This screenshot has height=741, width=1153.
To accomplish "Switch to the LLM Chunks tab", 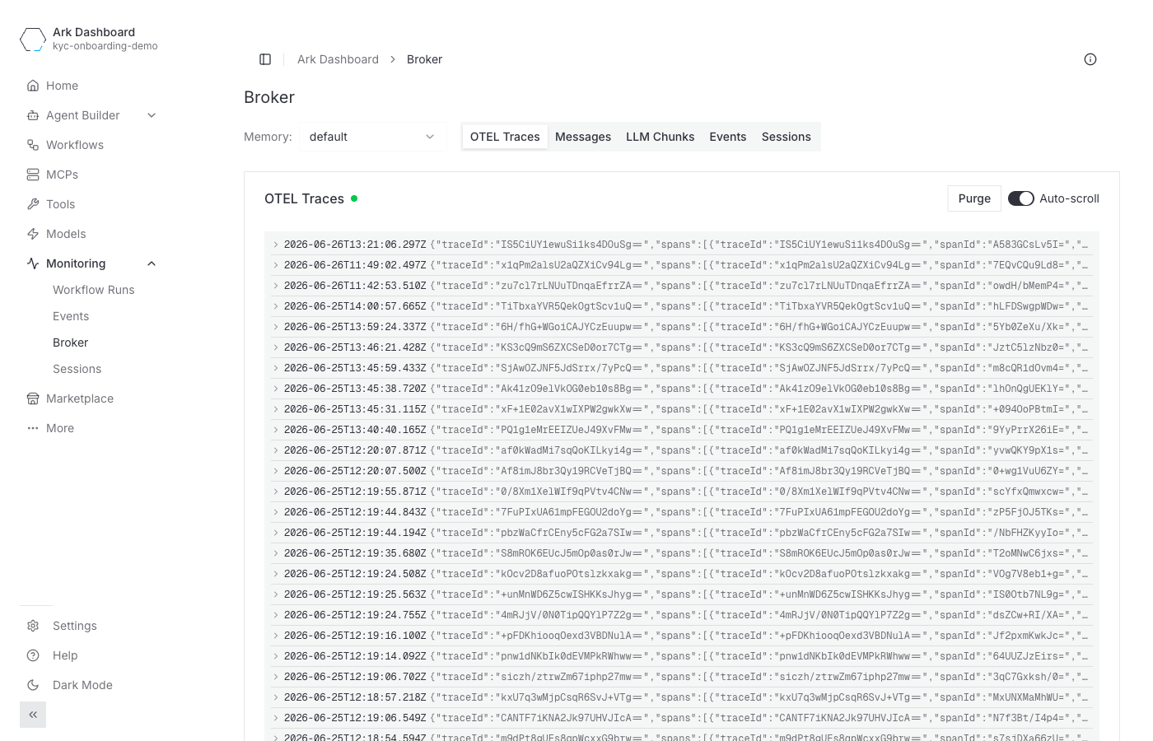I will coord(660,137).
